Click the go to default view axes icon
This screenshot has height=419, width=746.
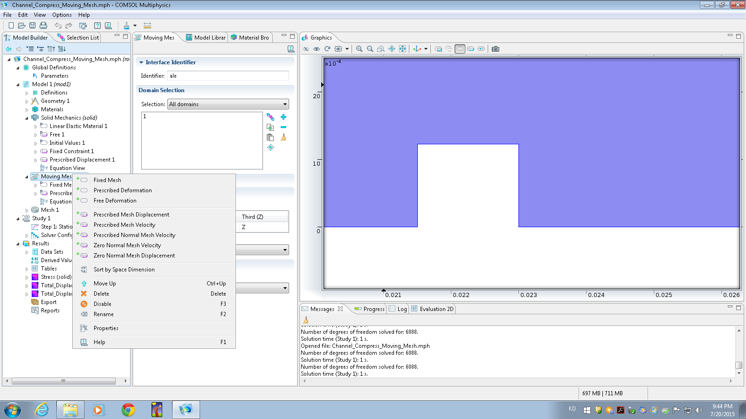tap(417, 49)
